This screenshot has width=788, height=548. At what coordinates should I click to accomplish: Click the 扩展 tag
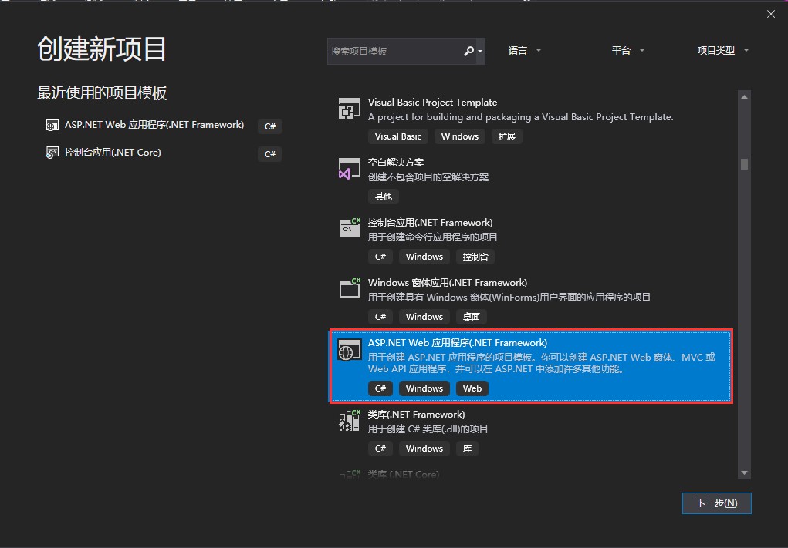506,136
